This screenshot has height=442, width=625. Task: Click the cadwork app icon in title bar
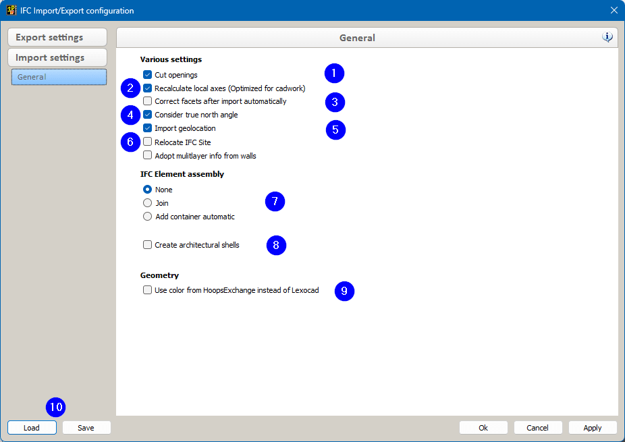(x=11, y=10)
